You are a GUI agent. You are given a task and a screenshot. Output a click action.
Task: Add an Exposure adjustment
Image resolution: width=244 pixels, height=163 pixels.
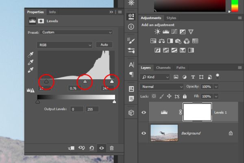pyautogui.click(x=182, y=32)
